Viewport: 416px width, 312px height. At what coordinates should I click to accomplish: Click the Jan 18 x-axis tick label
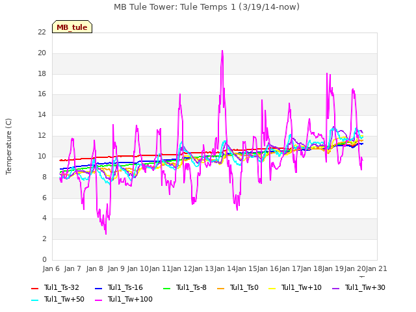click(311, 268)
